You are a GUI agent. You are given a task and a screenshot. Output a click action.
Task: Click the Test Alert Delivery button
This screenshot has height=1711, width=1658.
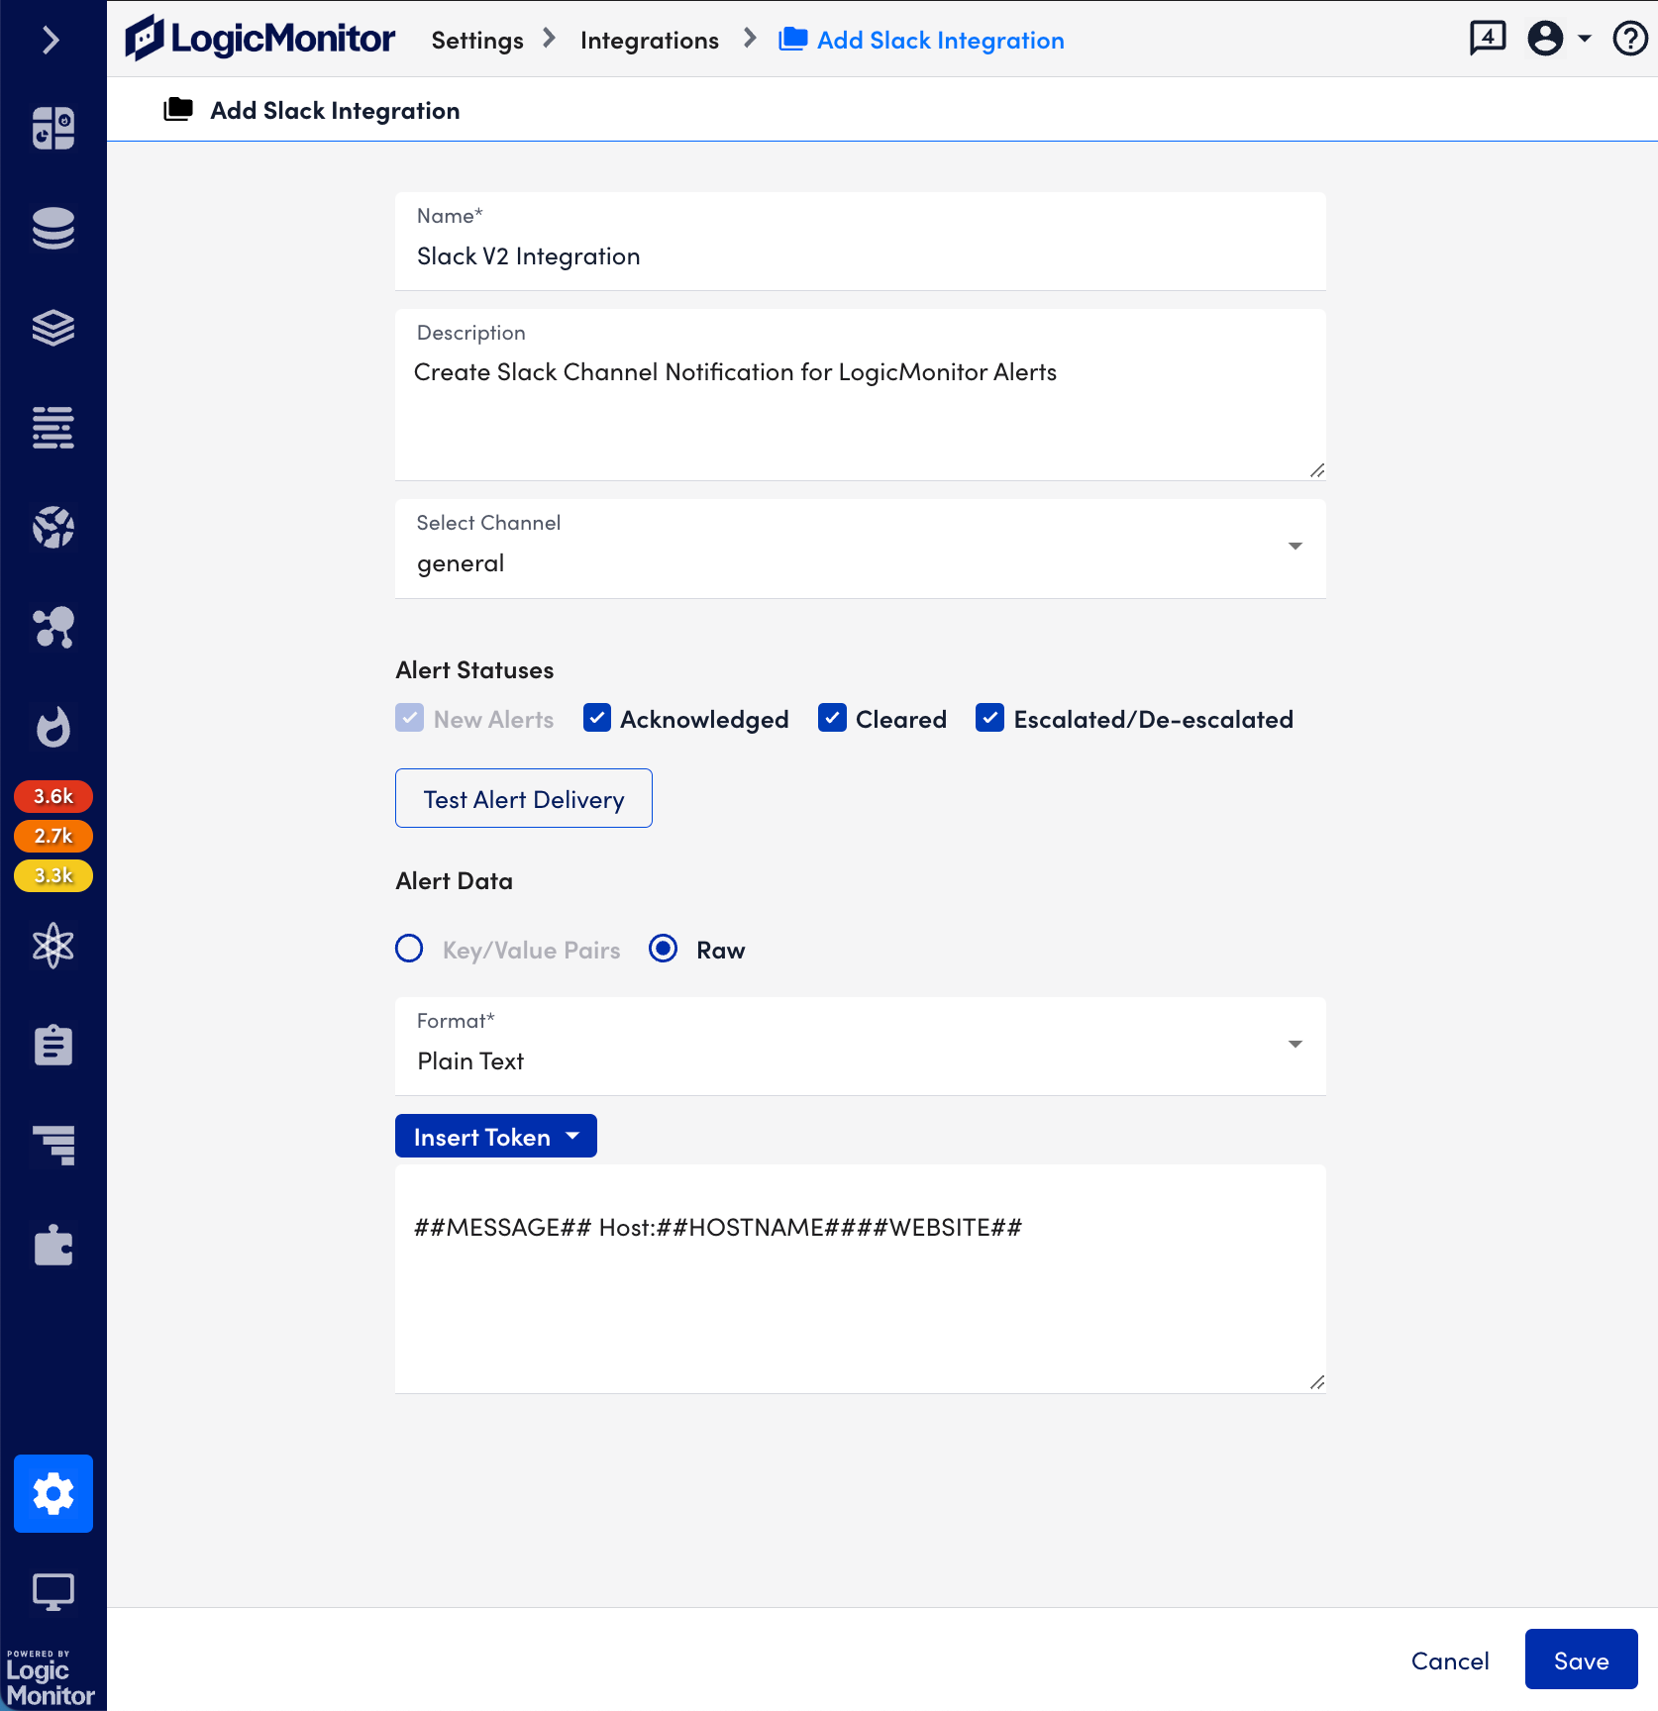coord(523,799)
